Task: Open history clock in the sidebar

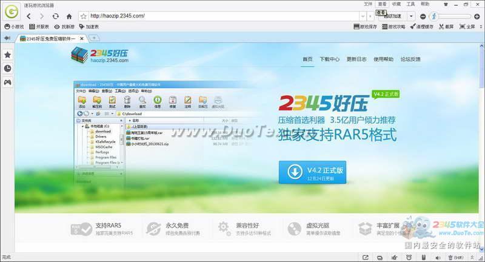Action: [7, 69]
